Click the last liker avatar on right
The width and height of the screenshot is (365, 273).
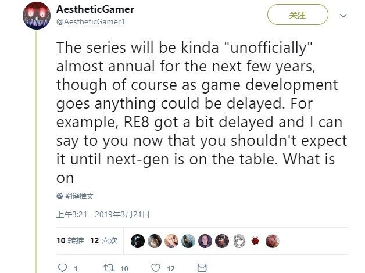tap(273, 240)
